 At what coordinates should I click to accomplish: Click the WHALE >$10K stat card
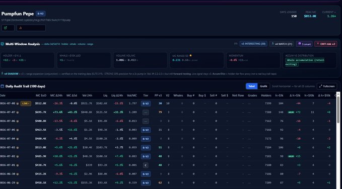84,60
